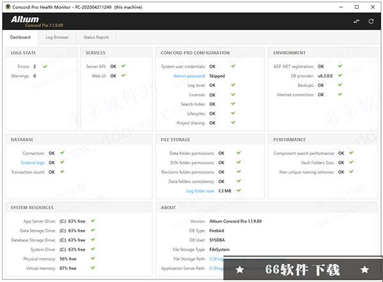Click the Licenses check icon

tap(233, 94)
